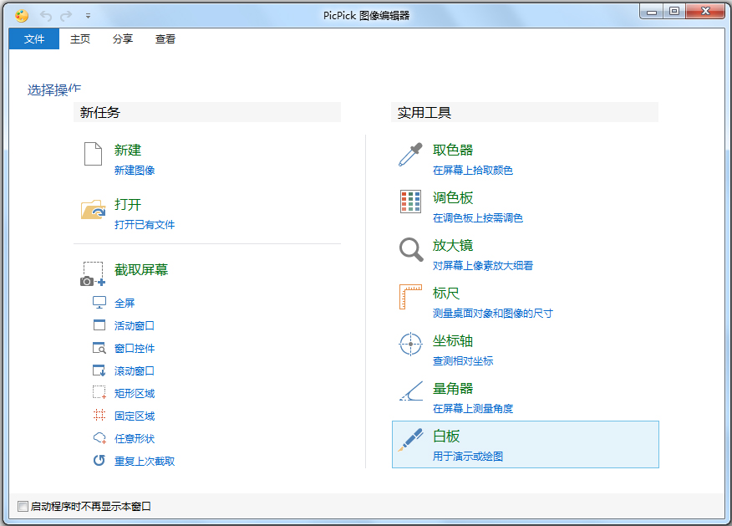
Task: Click the 打开 folder icon
Action: [93, 210]
